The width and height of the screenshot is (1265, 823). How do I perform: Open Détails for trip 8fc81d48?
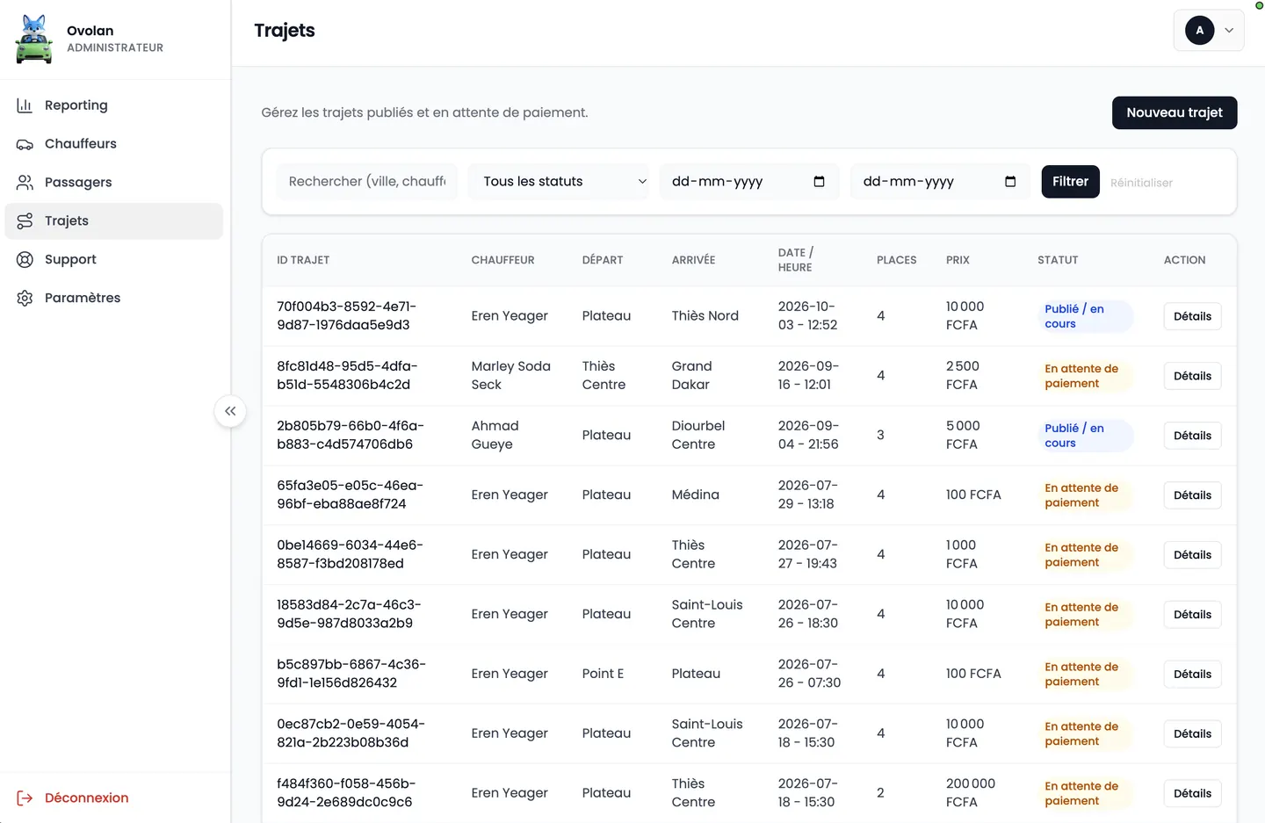(1192, 376)
